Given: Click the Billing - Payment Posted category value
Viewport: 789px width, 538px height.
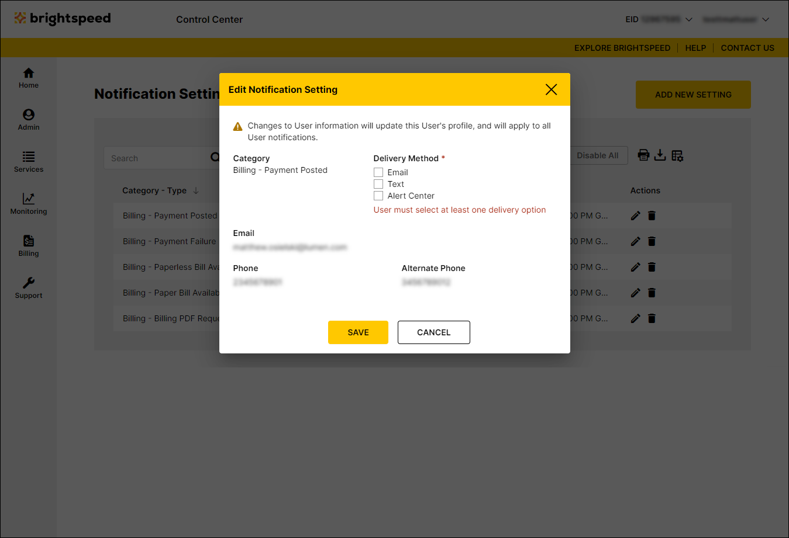Looking at the screenshot, I should click(280, 170).
